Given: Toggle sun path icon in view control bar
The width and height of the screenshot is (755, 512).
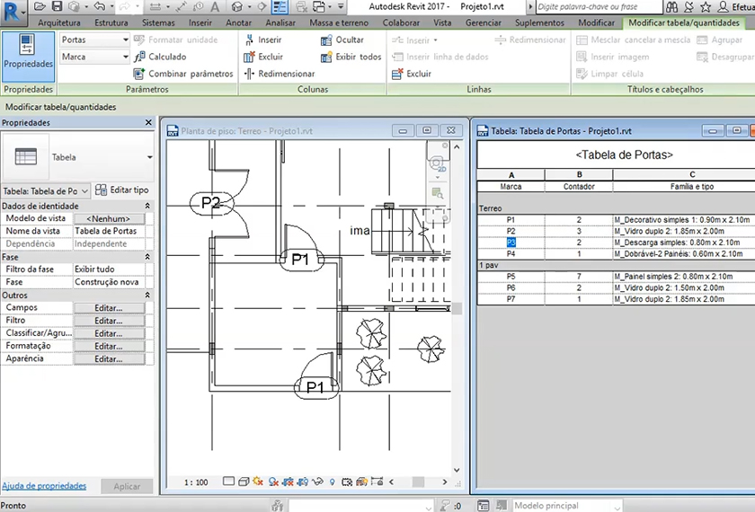Looking at the screenshot, I should [x=257, y=482].
